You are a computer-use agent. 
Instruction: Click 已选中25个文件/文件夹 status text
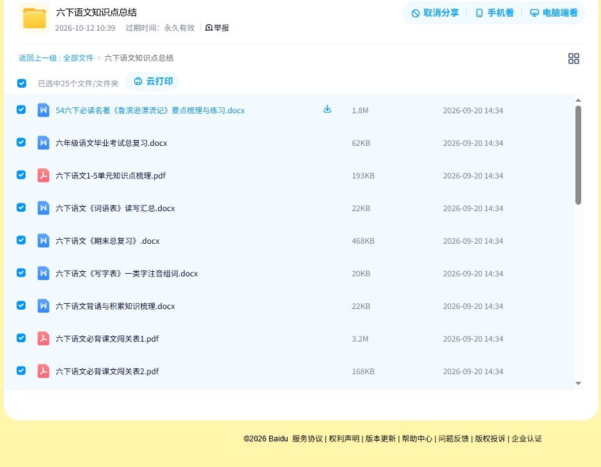coord(78,83)
